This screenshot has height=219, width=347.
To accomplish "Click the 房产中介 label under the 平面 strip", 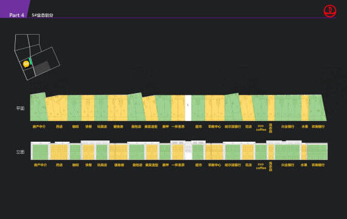I will pyautogui.click(x=39, y=127).
